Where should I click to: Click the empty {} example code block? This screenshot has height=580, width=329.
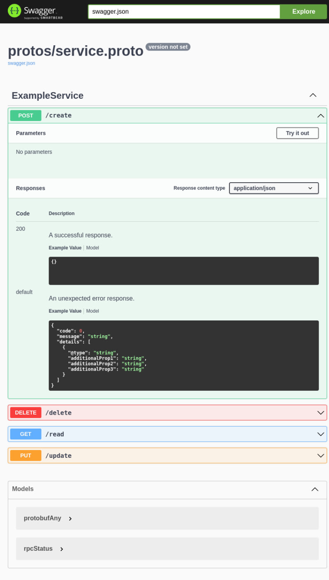184,271
